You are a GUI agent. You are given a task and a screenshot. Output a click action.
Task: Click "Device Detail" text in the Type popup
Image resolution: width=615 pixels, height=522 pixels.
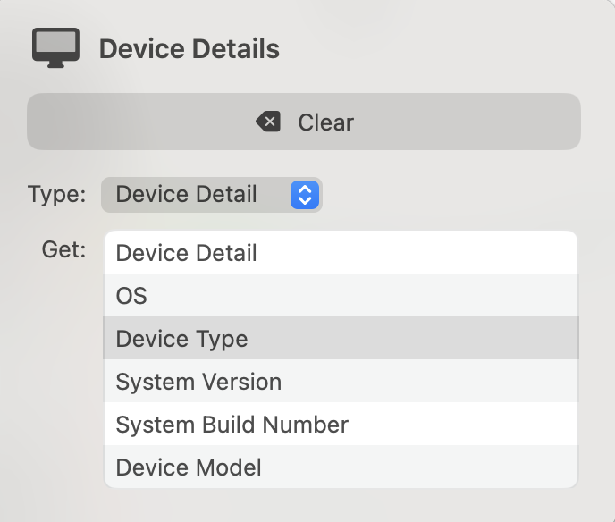point(186,194)
